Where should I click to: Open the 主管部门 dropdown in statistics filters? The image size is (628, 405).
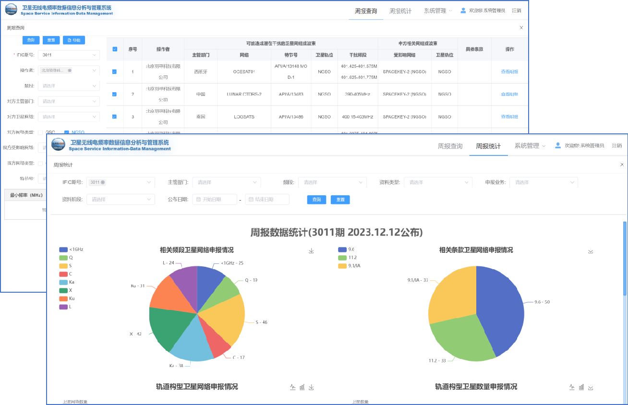tap(226, 182)
